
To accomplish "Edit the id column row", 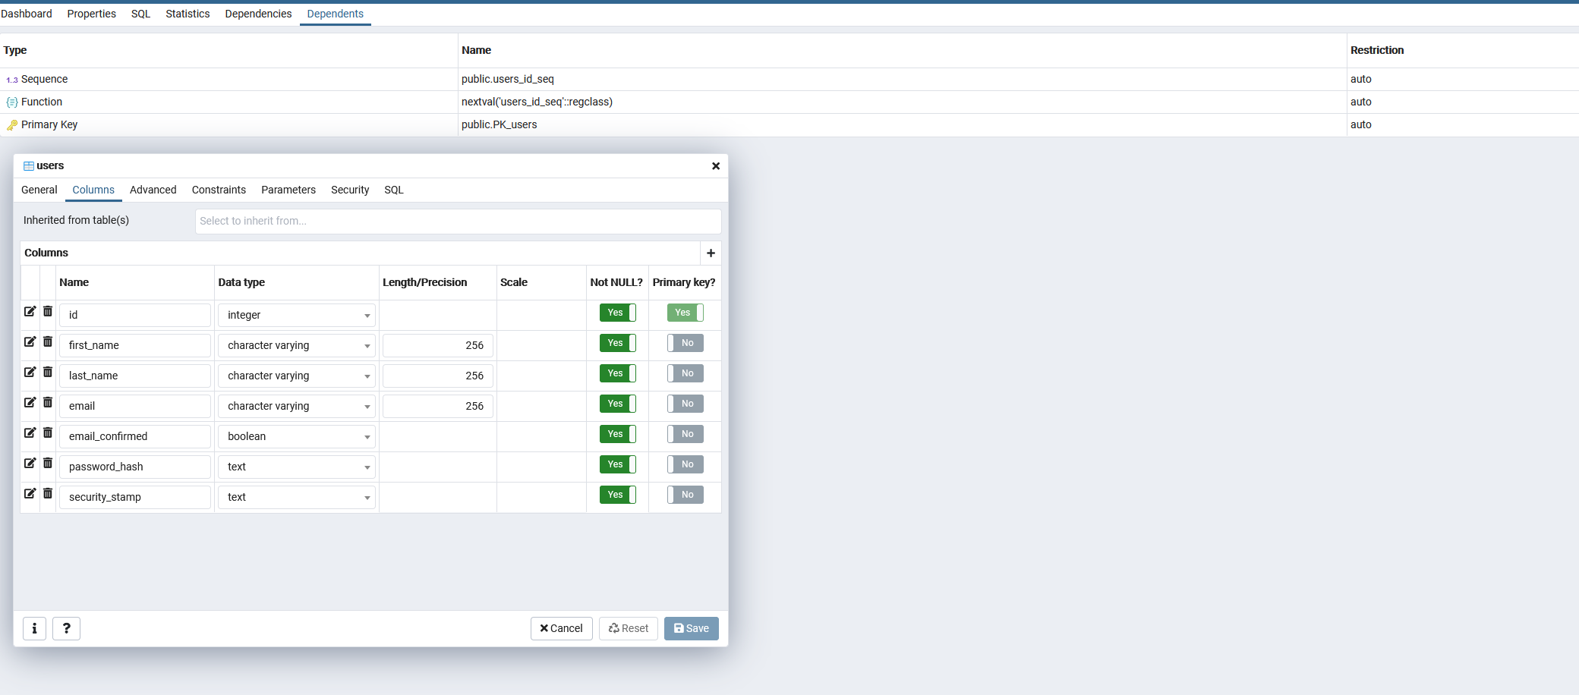I will point(30,311).
